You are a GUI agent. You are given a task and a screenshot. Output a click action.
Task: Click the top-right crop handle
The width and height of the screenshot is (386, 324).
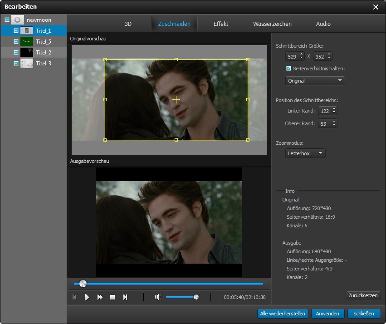(248, 59)
